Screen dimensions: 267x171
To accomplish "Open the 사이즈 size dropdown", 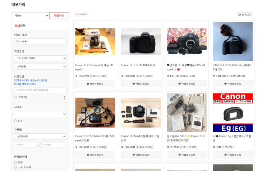I will point(40,114).
